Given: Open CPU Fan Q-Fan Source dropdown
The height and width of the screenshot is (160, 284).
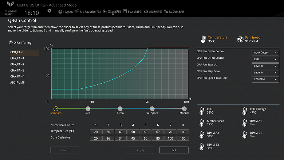Looking at the screenshot, I should (x=265, y=59).
